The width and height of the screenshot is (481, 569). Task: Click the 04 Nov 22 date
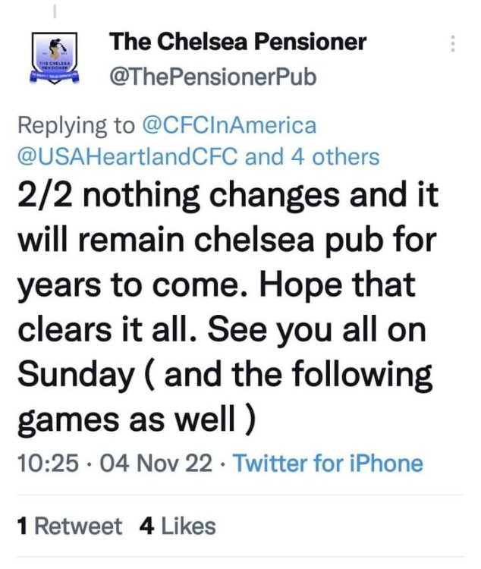[x=156, y=464]
